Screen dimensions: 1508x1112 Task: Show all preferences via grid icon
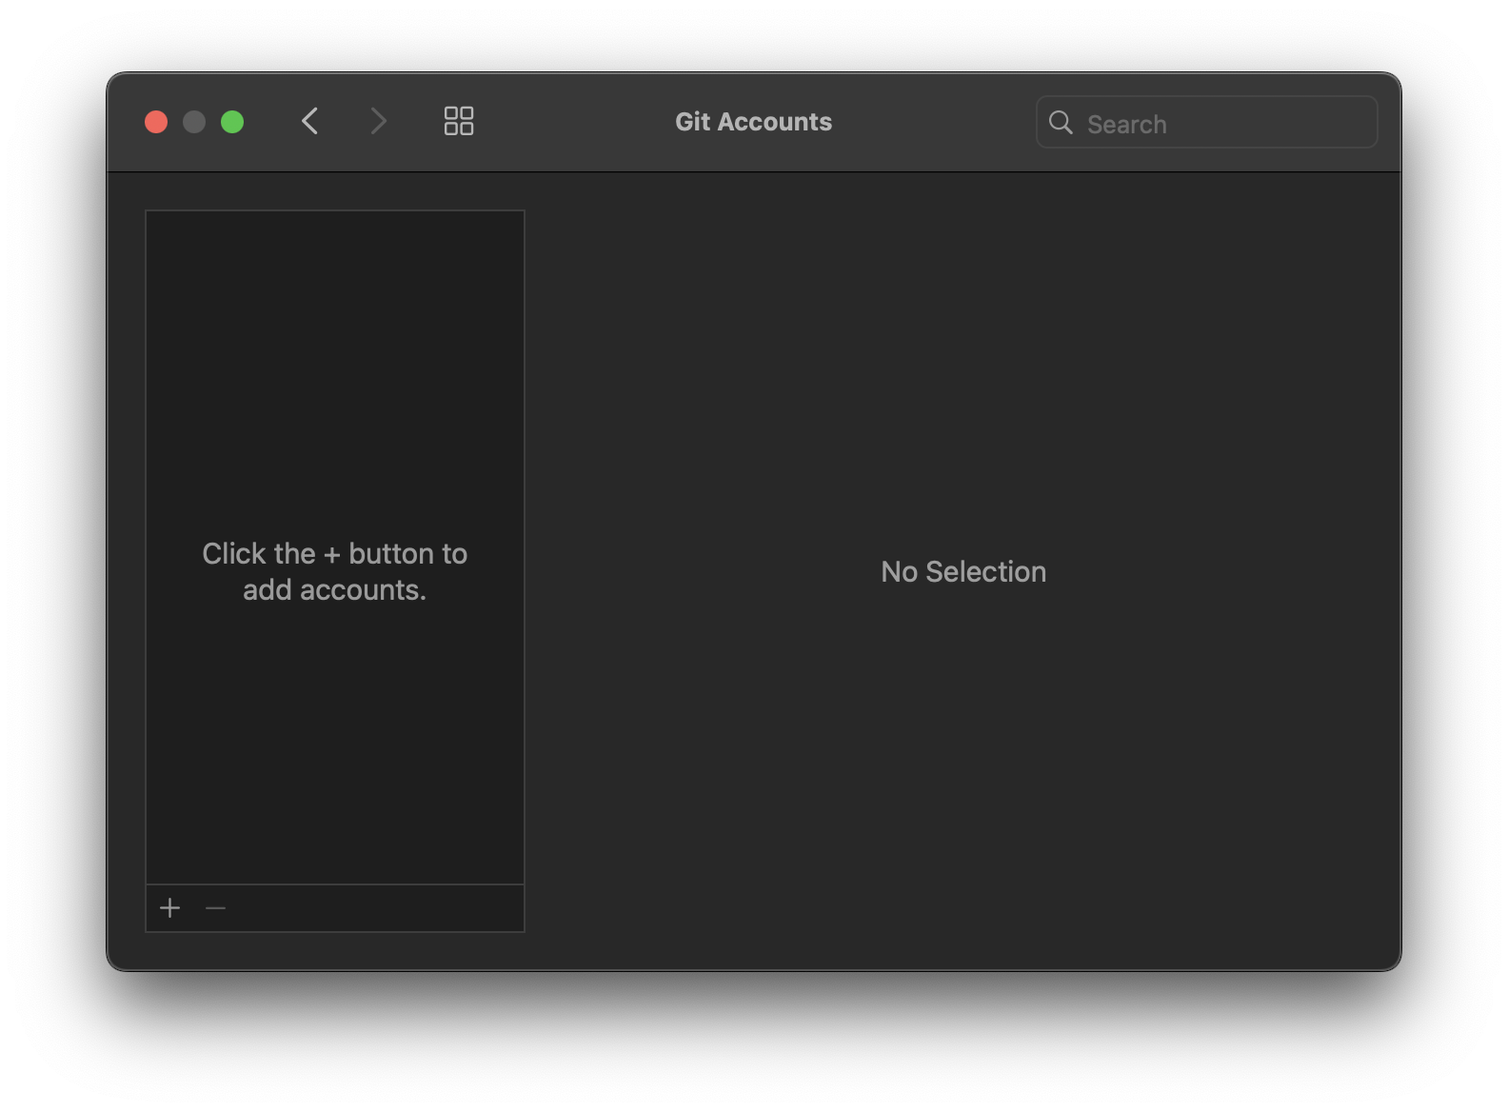[x=459, y=121]
